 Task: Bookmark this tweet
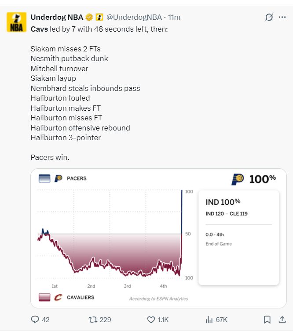[x=267, y=319]
